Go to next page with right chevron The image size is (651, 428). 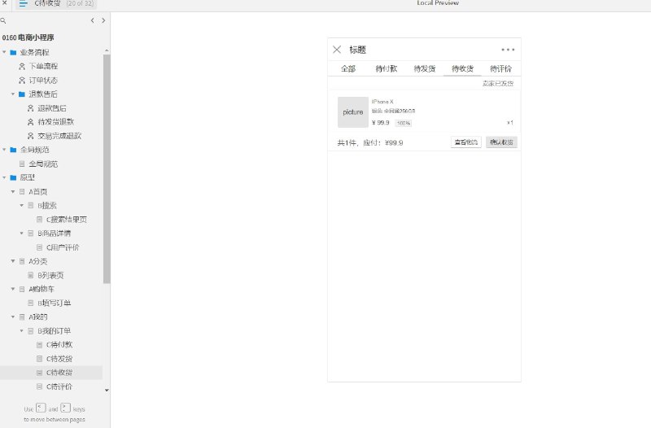[x=103, y=20]
